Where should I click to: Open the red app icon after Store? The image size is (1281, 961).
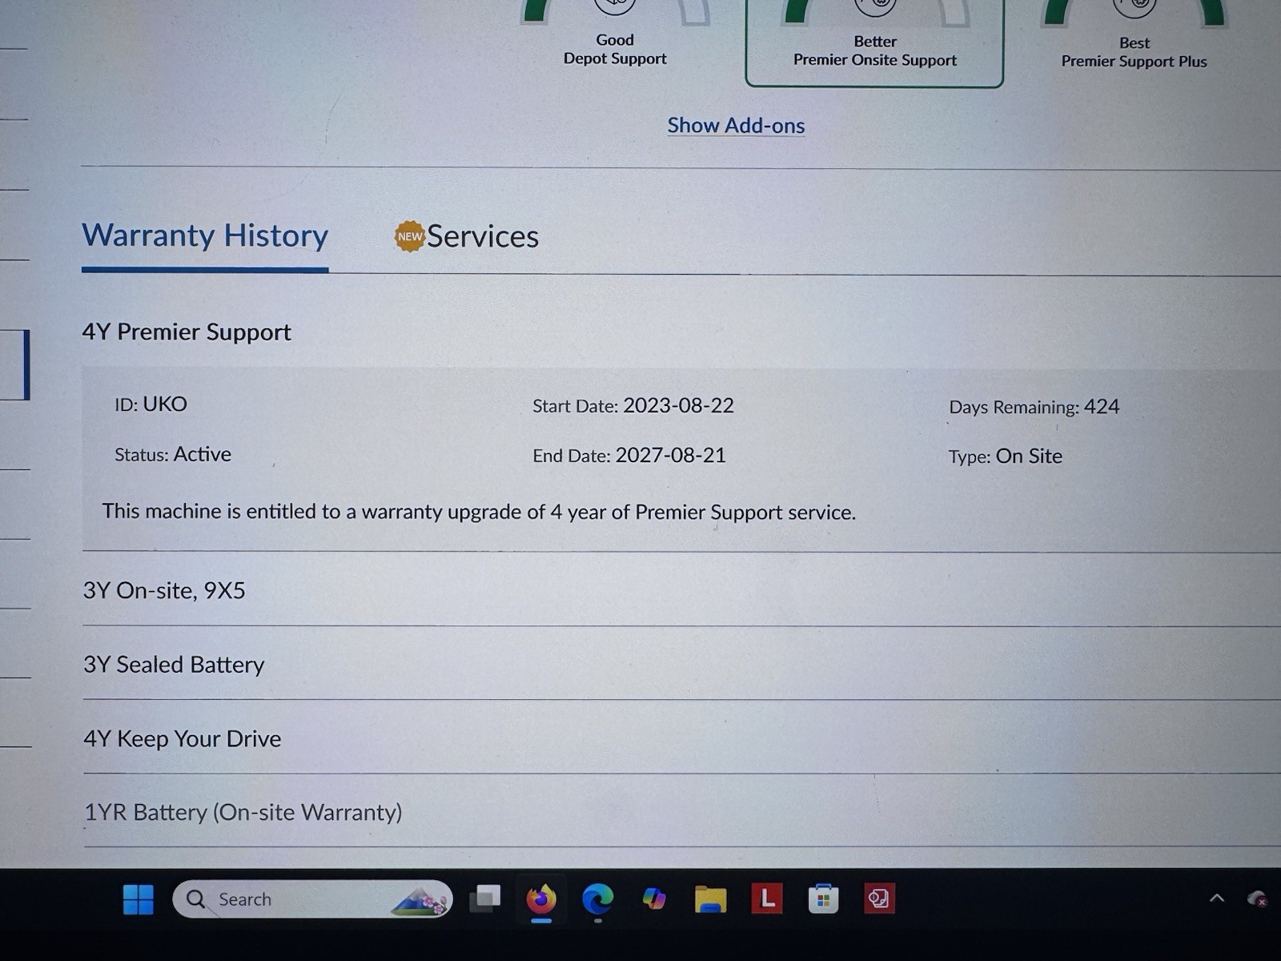click(x=879, y=899)
